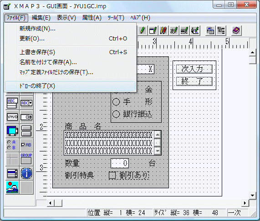Screen dimensions: 260x221
Task: Open the ヘルプ(H) menu
Action: (x=140, y=18)
